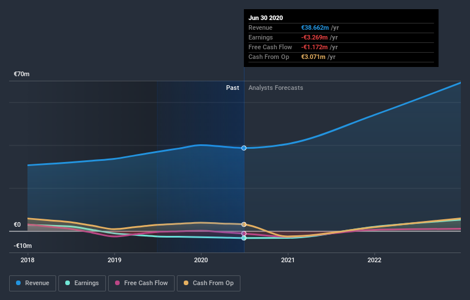Toggle the Revenue series legend button
Viewport: 470px width, 300px height.
33,283
